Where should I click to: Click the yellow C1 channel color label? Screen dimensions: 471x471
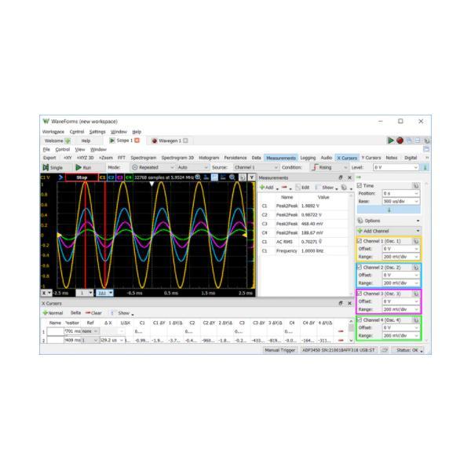point(103,177)
